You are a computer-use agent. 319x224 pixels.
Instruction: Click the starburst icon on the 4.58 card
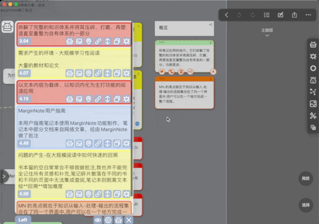[x=126, y=194]
